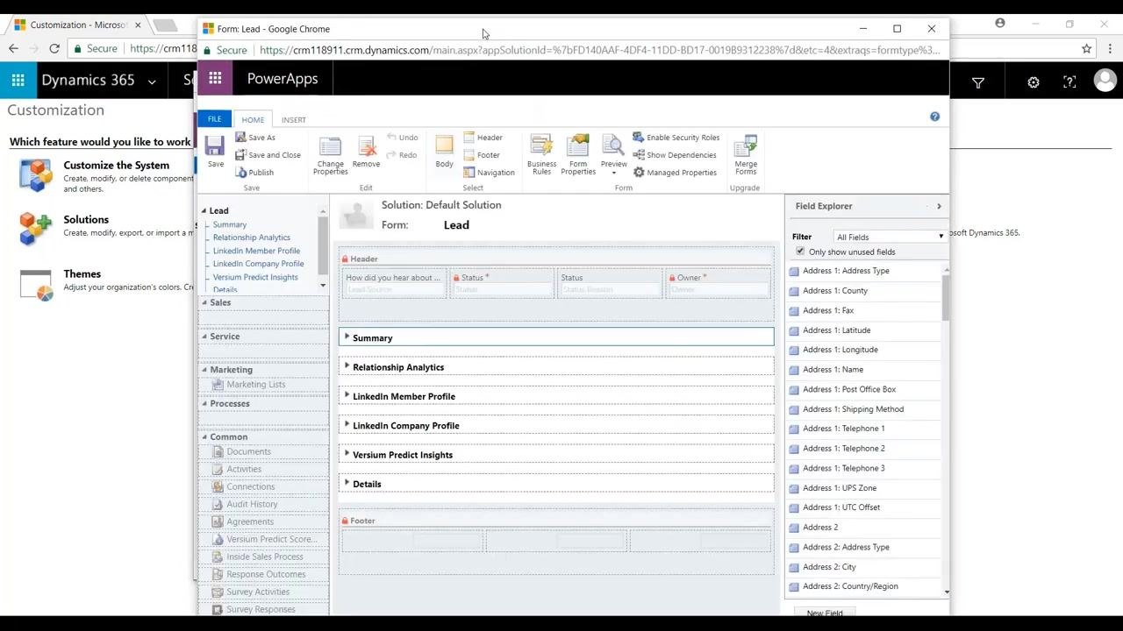Expand the Versium Predict Insights section
The height and width of the screenshot is (631, 1123).
pos(347,454)
